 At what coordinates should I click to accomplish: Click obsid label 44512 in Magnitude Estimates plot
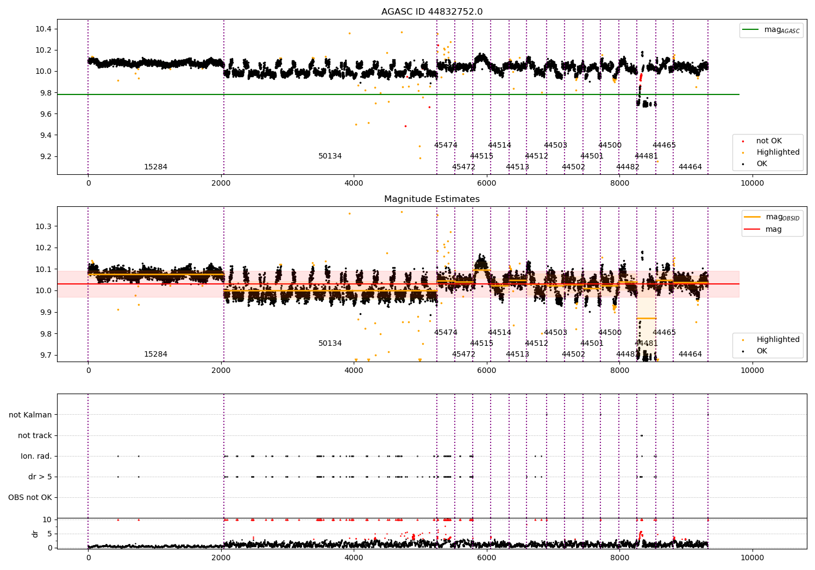pos(536,344)
